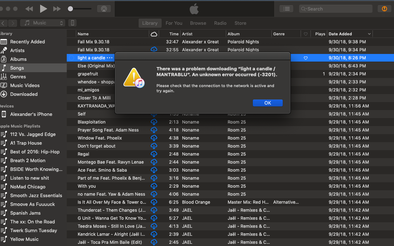Select Music Videos in the sidebar
394x246 pixels.
coord(33,85)
